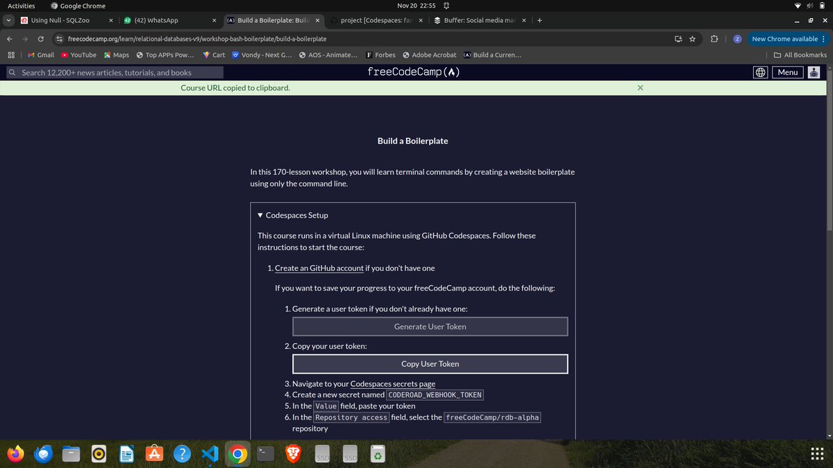Open AOS - Animate... bookmark
The image size is (833, 468).
click(328, 55)
